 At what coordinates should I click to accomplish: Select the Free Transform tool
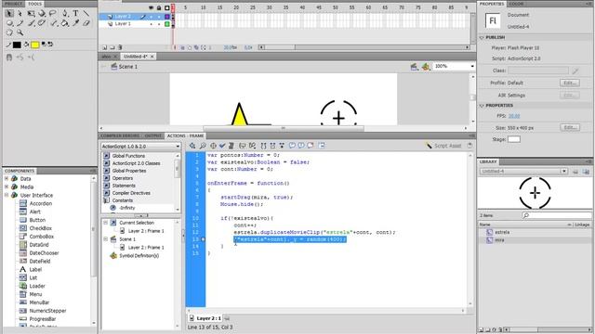pyautogui.click(x=31, y=13)
